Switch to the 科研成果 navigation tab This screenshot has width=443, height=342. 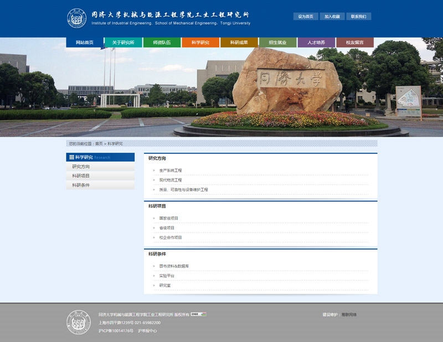(x=239, y=43)
